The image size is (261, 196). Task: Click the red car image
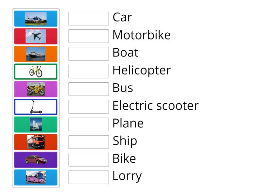[x=36, y=159]
